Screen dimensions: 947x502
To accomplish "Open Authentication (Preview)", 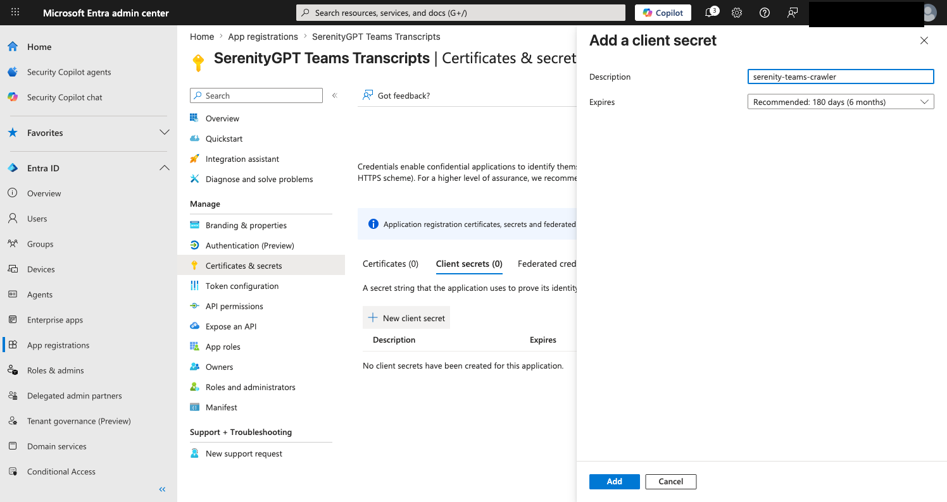I will [x=250, y=245].
